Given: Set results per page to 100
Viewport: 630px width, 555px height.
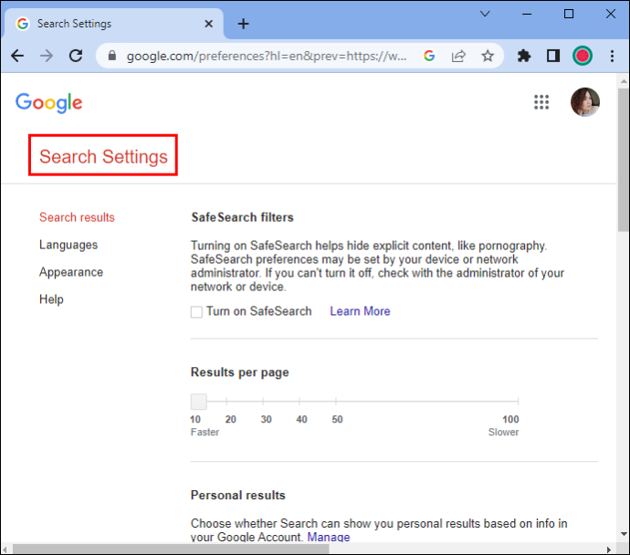Looking at the screenshot, I should [x=518, y=402].
